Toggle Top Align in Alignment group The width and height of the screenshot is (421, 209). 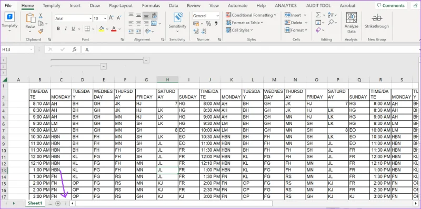point(131,16)
